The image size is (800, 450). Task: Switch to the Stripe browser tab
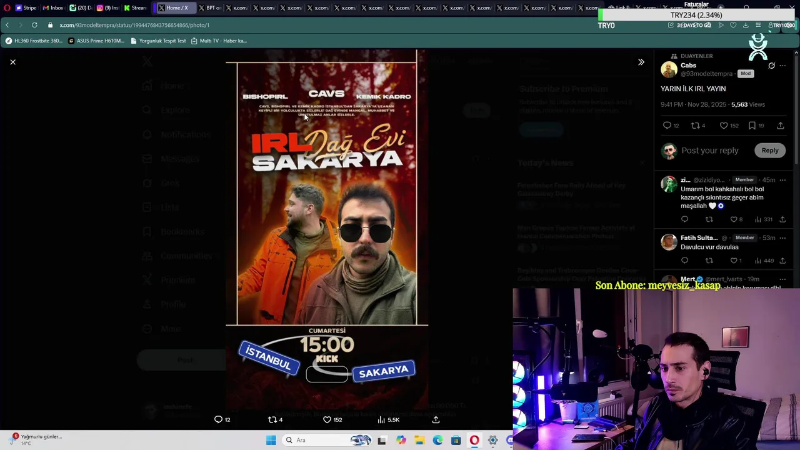(x=26, y=8)
